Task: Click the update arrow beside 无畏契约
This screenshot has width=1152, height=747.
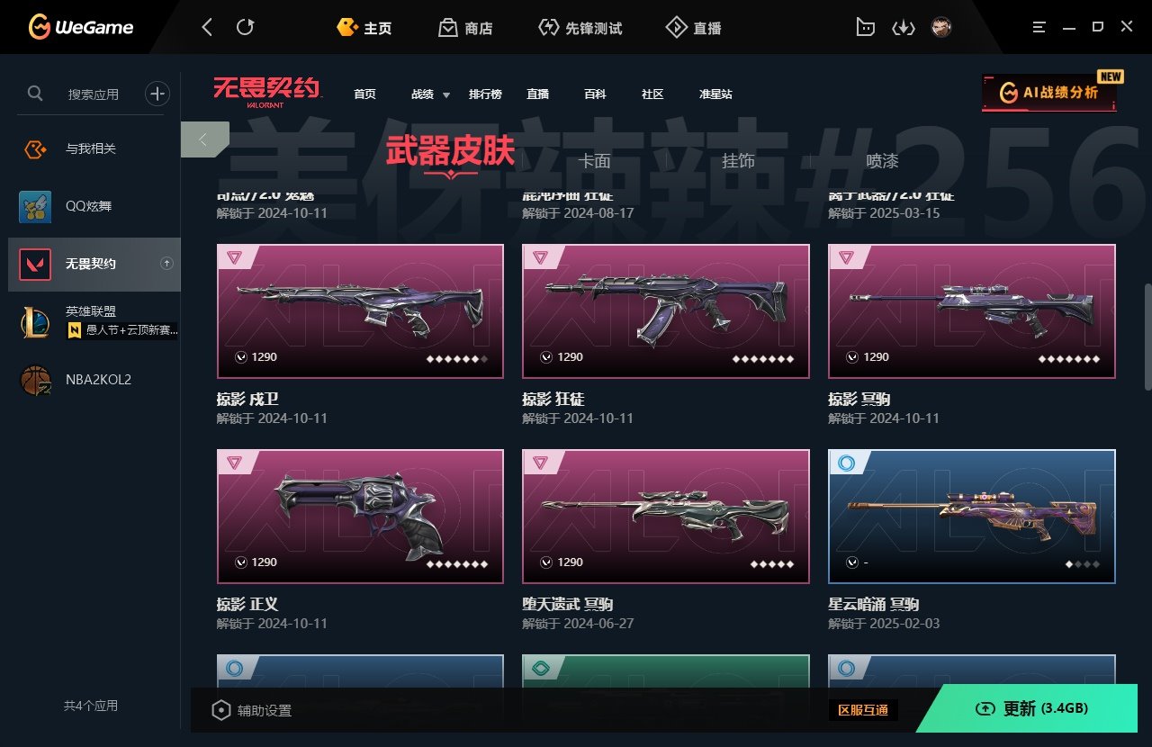Action: [166, 264]
